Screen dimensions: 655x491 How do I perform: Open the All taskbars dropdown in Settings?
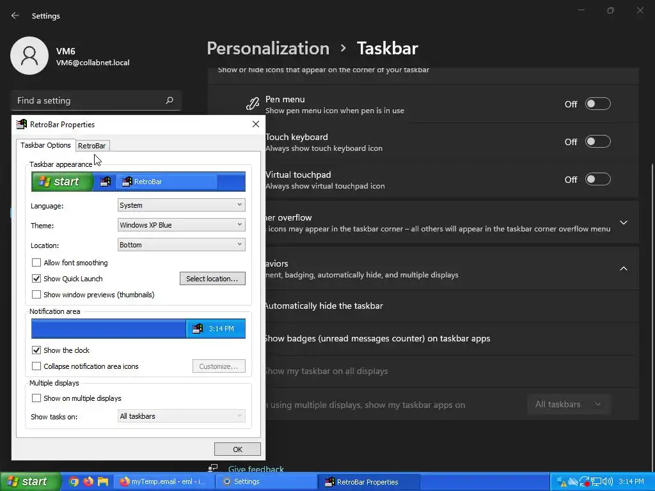569,404
